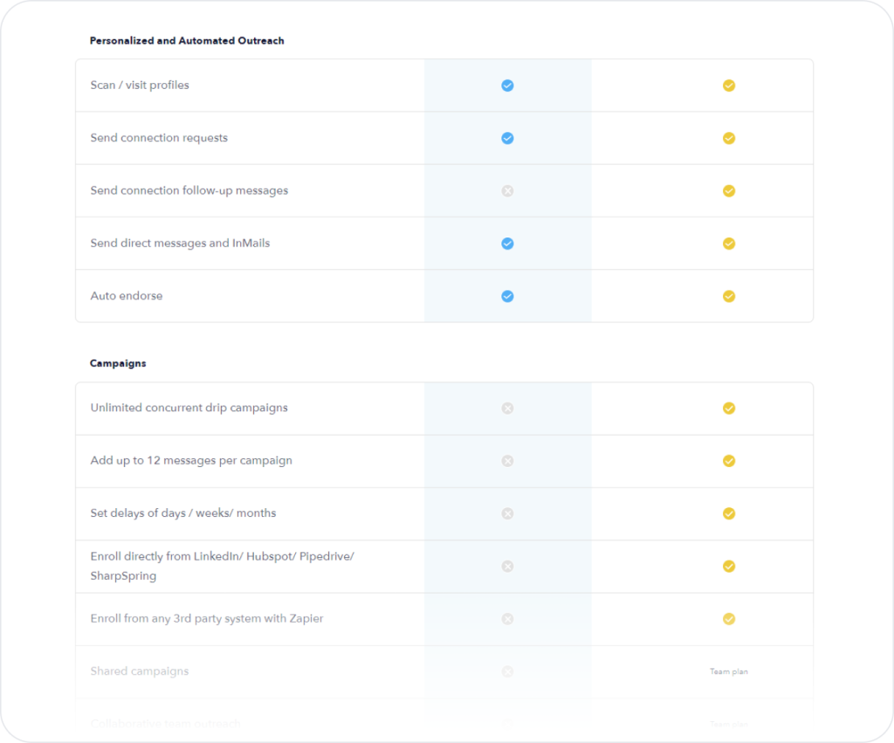
Task: Click the Auto endorse feature label
Action: [127, 296]
